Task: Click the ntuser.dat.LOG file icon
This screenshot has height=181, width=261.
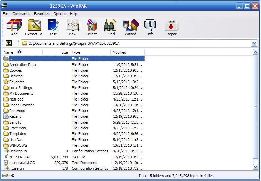Action: pos(6,163)
